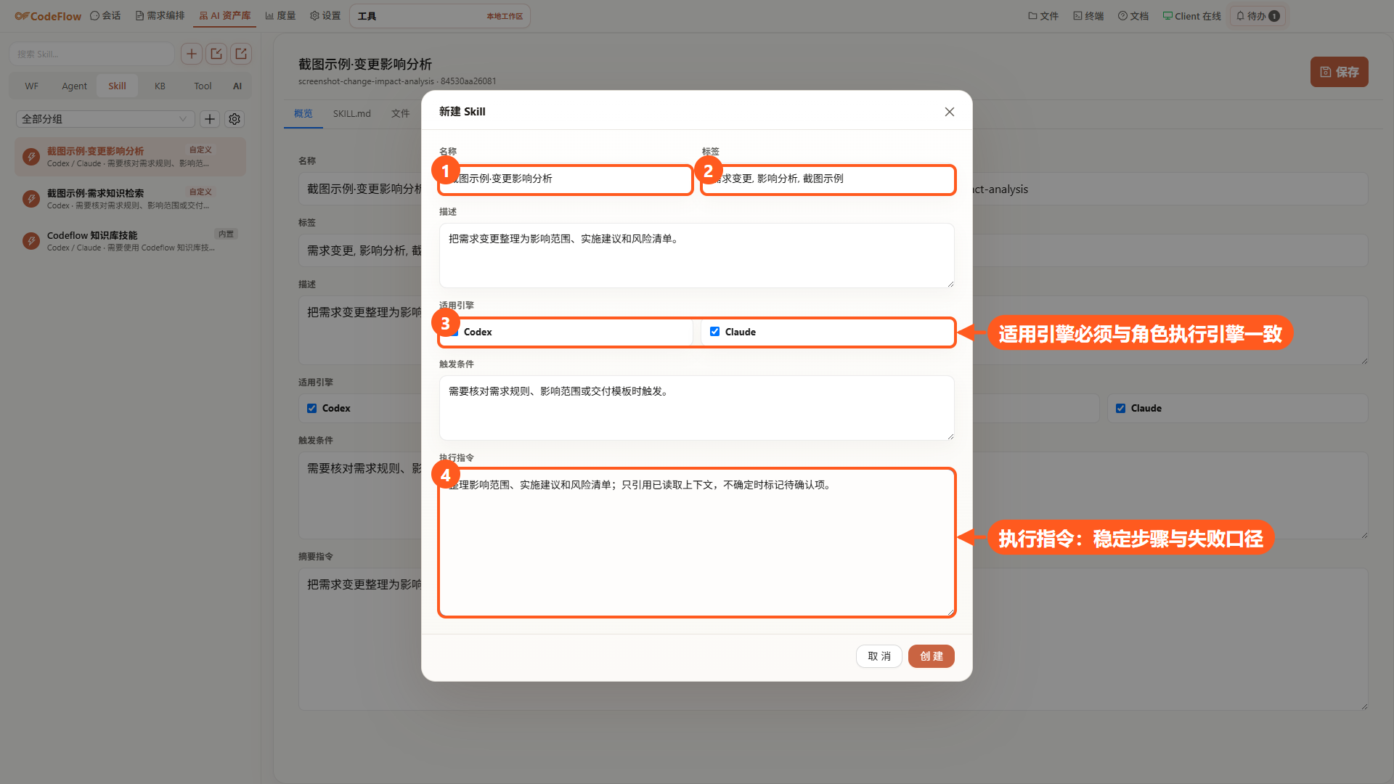Open the 文件 panel in top bar
This screenshot has width=1394, height=784.
[1043, 16]
